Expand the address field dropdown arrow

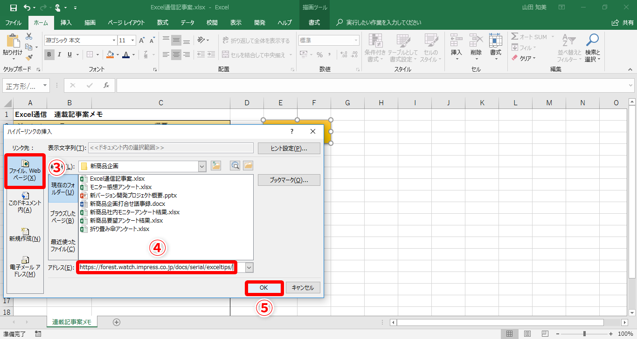(x=249, y=267)
